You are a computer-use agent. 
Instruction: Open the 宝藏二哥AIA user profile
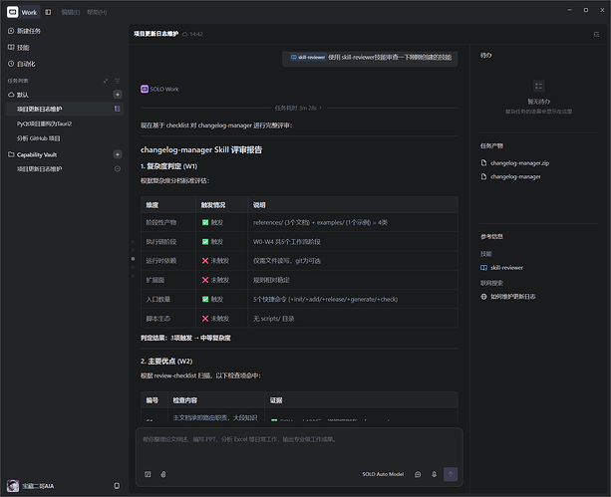coord(30,486)
